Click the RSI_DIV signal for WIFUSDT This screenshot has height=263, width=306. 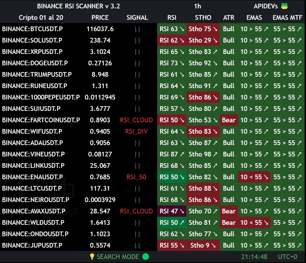click(x=136, y=131)
